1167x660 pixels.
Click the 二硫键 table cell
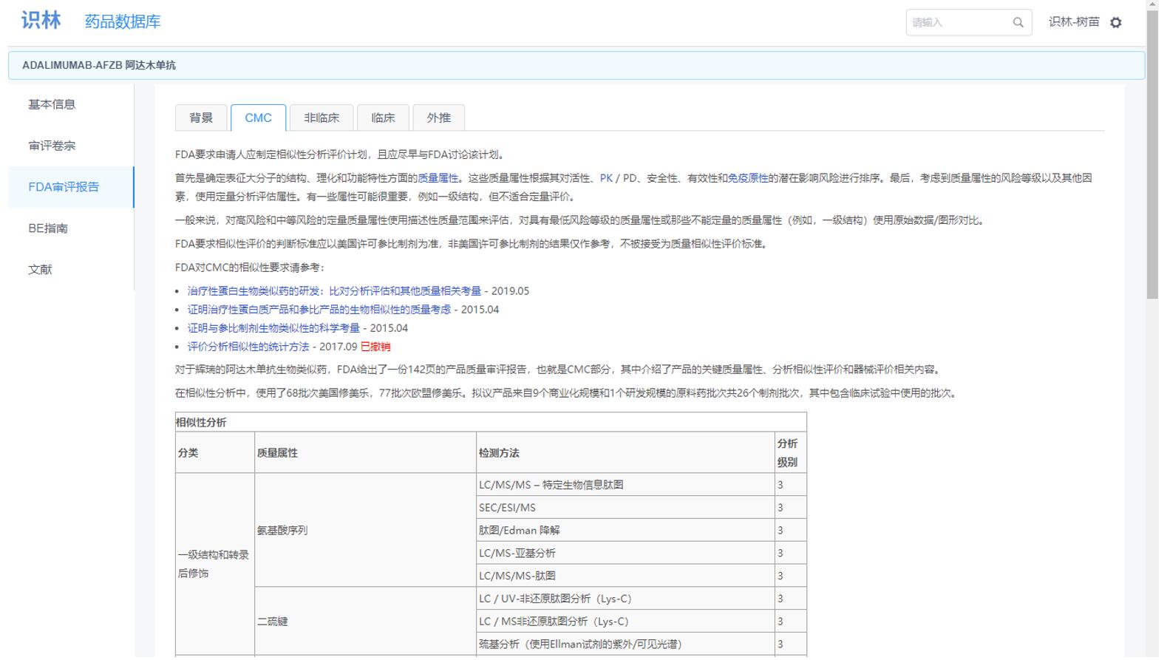(366, 622)
